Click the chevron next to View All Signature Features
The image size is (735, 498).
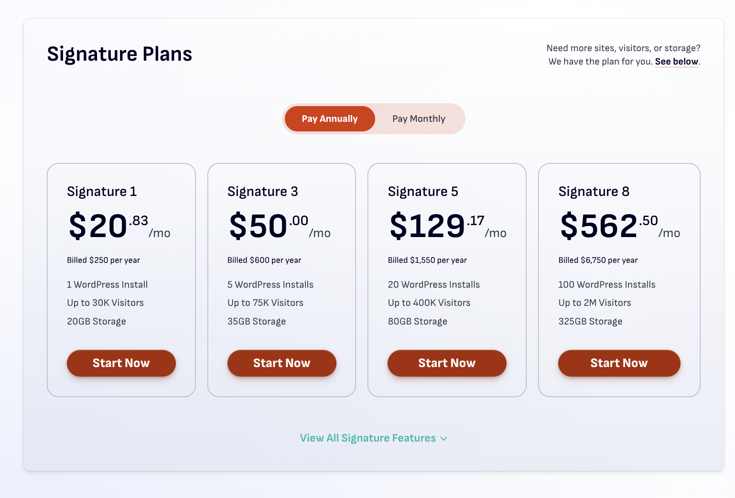click(443, 438)
